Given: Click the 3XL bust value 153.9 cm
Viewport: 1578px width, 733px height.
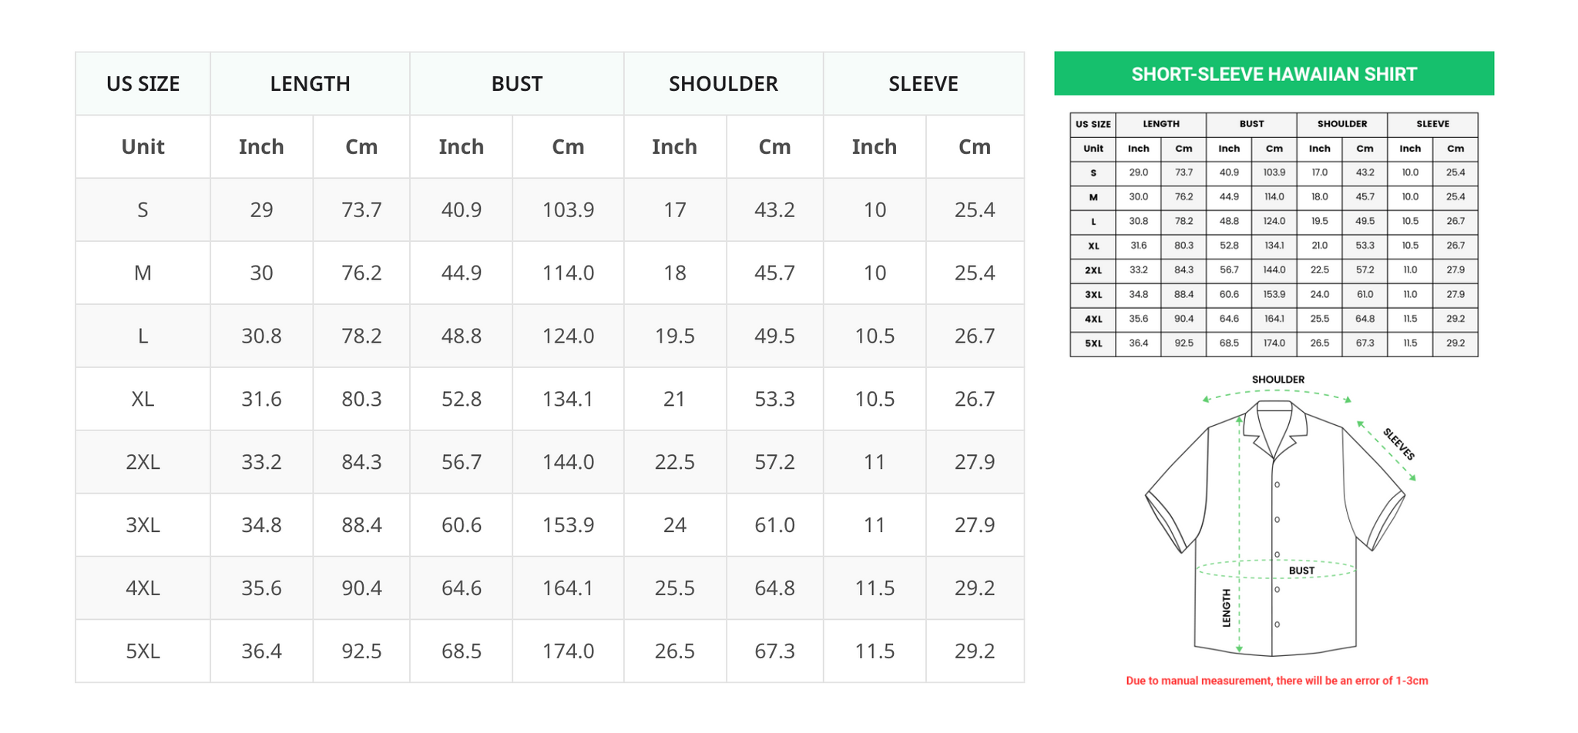Looking at the screenshot, I should (568, 525).
